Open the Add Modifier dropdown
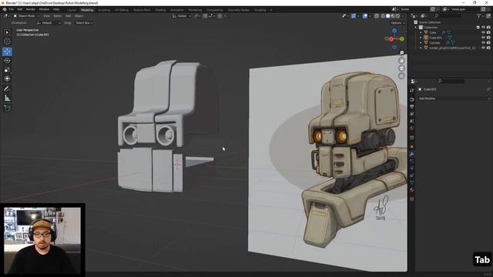The height and width of the screenshot is (277, 493). point(454,98)
